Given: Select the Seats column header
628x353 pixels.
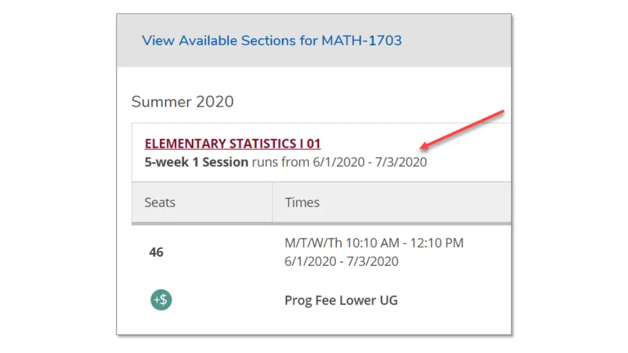Looking at the screenshot, I should point(202,202).
